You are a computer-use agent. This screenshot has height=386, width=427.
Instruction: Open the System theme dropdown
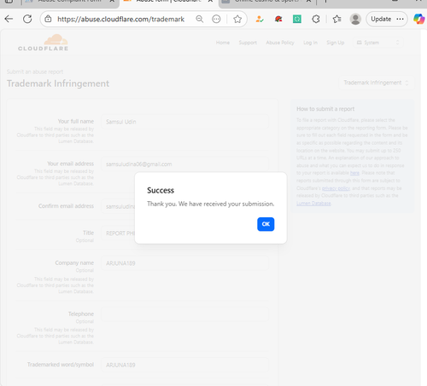[x=377, y=43]
